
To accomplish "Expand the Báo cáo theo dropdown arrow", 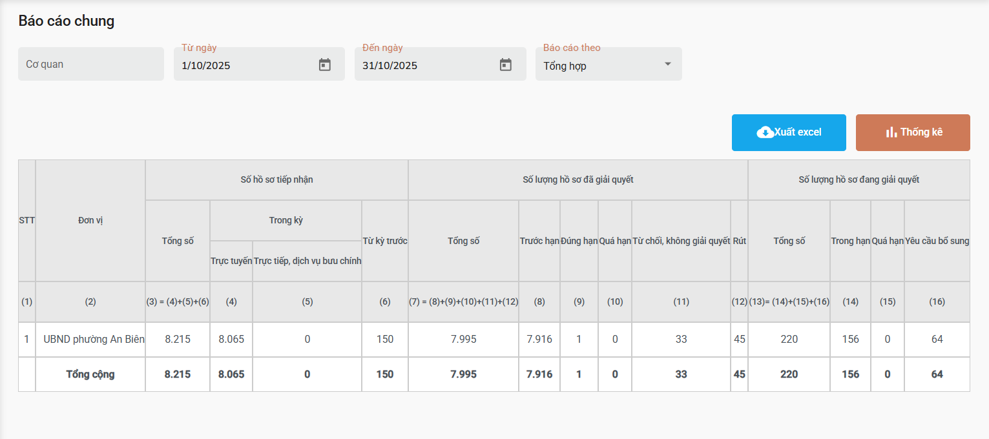I will pos(668,64).
